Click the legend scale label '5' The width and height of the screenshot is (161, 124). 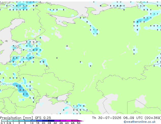point(25,123)
